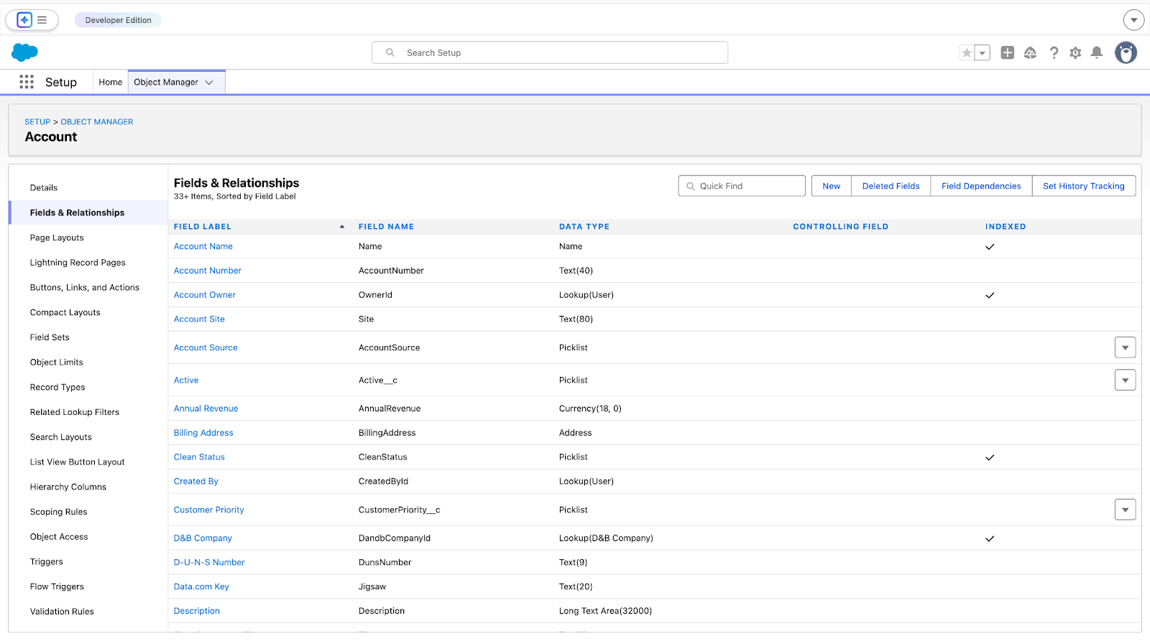The height and width of the screenshot is (641, 1150).
Task: Open the user profile avatar
Action: coord(1126,52)
